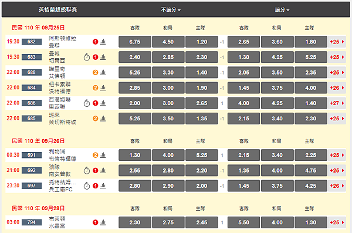This screenshot has height=233, width=352.
Task: Expand +25 more bets for match 691
Action: (337, 155)
